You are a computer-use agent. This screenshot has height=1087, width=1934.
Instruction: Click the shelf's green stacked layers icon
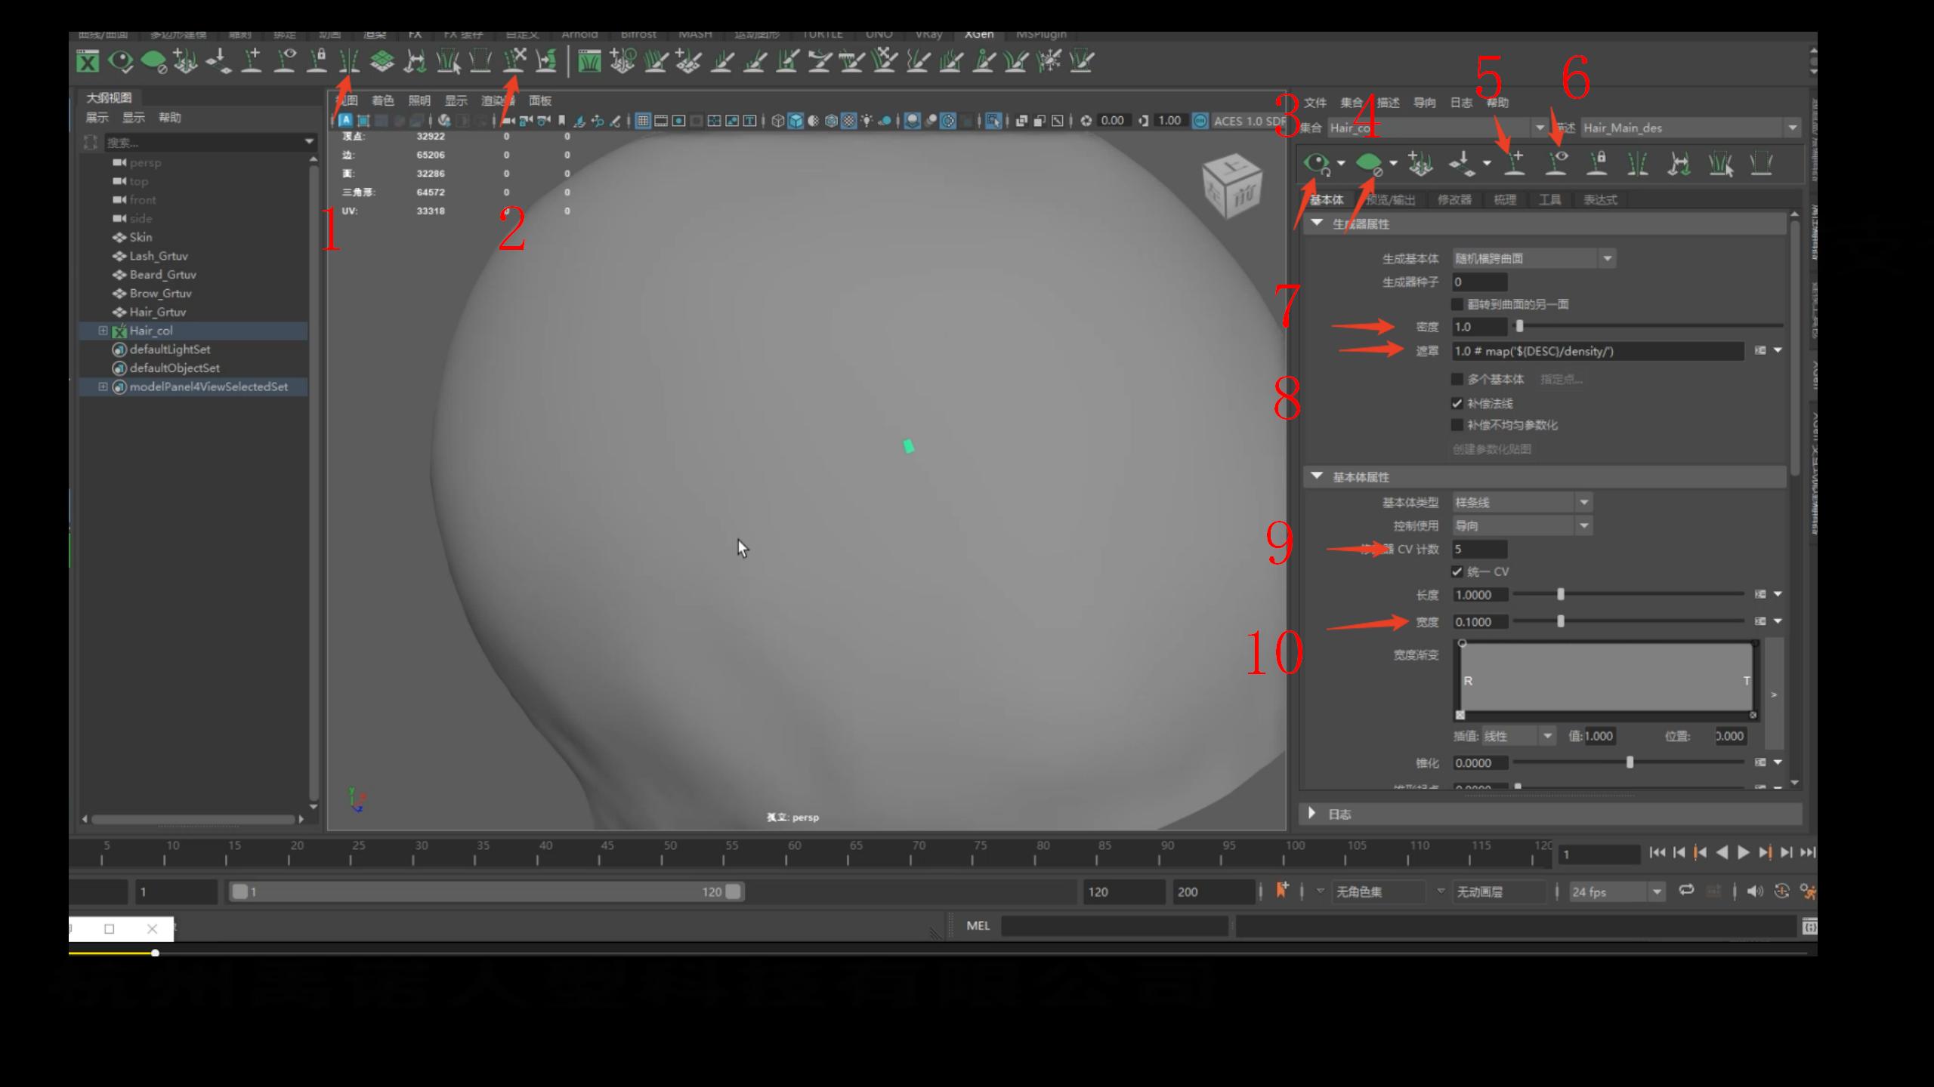(382, 61)
